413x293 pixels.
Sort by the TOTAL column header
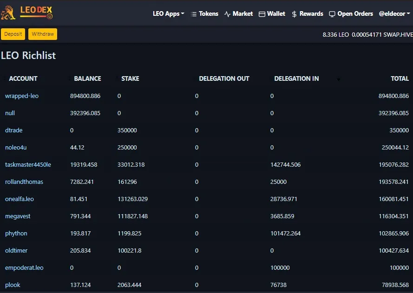400,78
